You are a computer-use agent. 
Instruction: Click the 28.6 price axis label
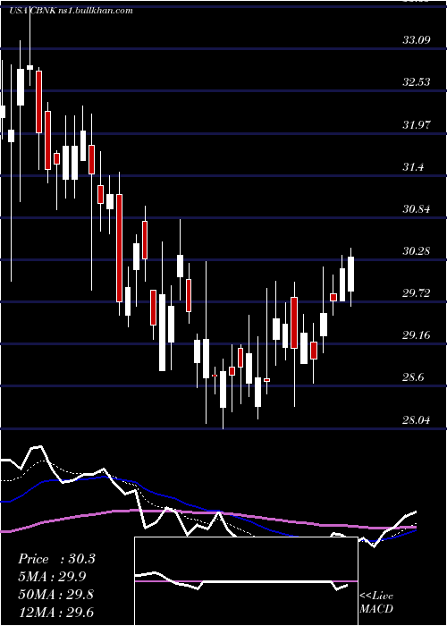coord(413,377)
